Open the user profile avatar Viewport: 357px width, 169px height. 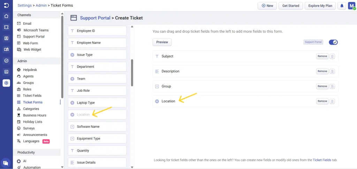tap(351, 6)
